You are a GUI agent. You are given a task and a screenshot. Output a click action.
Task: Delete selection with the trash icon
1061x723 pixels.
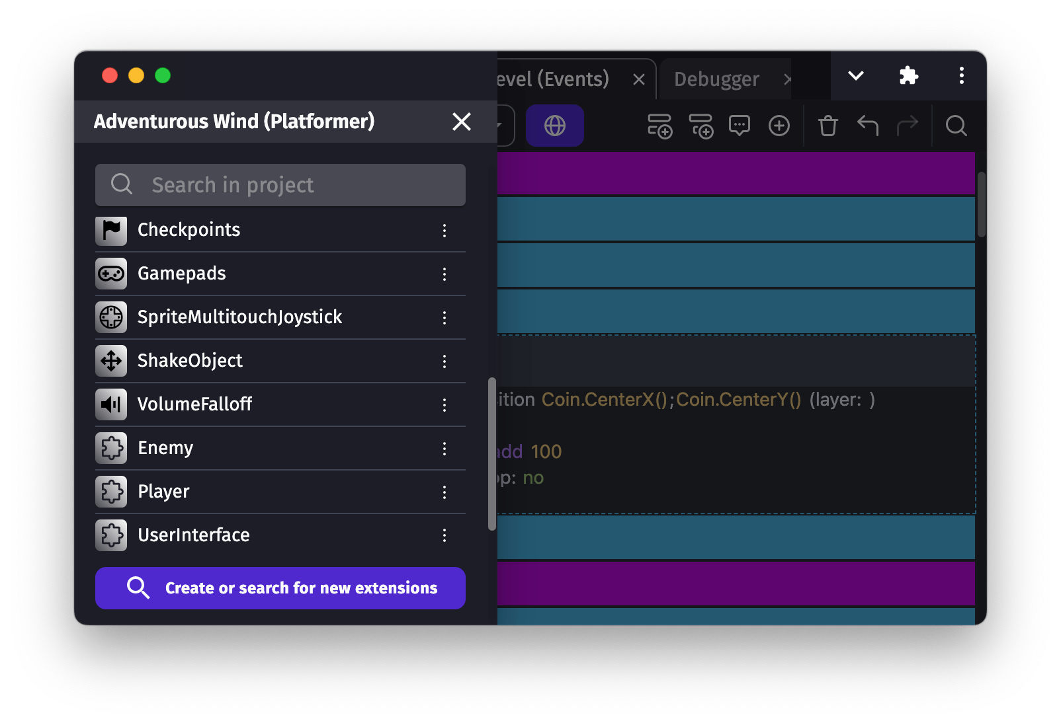click(828, 126)
